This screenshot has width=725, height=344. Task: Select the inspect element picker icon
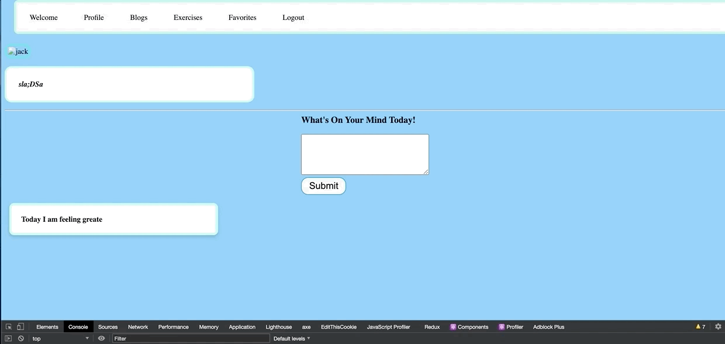point(9,327)
